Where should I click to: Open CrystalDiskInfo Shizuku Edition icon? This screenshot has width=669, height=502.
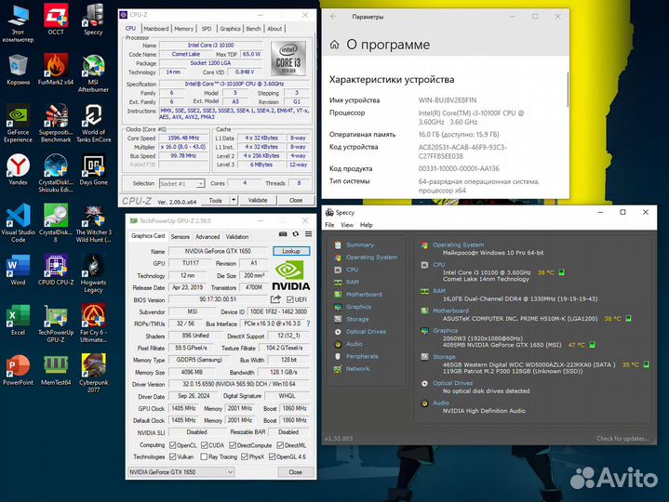point(56,174)
